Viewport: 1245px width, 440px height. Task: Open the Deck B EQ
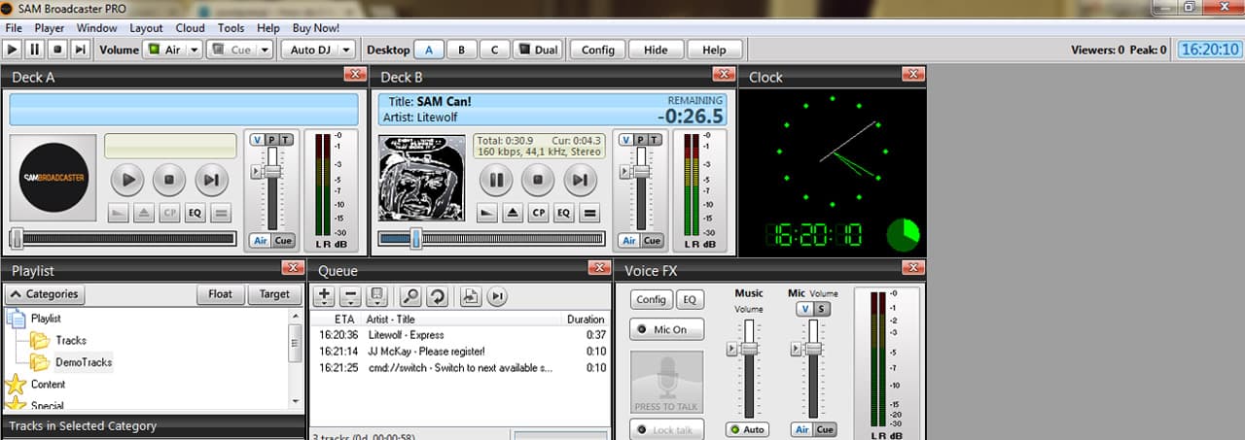tap(563, 214)
